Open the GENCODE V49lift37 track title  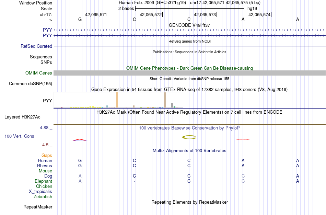pyautogui.click(x=189, y=25)
